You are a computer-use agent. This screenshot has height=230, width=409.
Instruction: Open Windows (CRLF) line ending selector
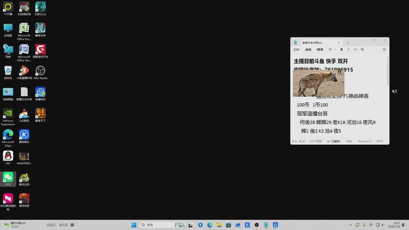coord(365,141)
